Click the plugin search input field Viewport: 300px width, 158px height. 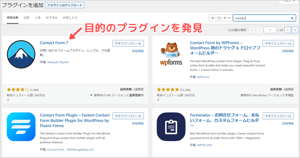pos(261,18)
